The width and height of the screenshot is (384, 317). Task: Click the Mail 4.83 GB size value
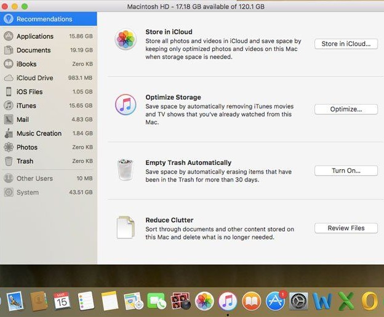[82, 119]
